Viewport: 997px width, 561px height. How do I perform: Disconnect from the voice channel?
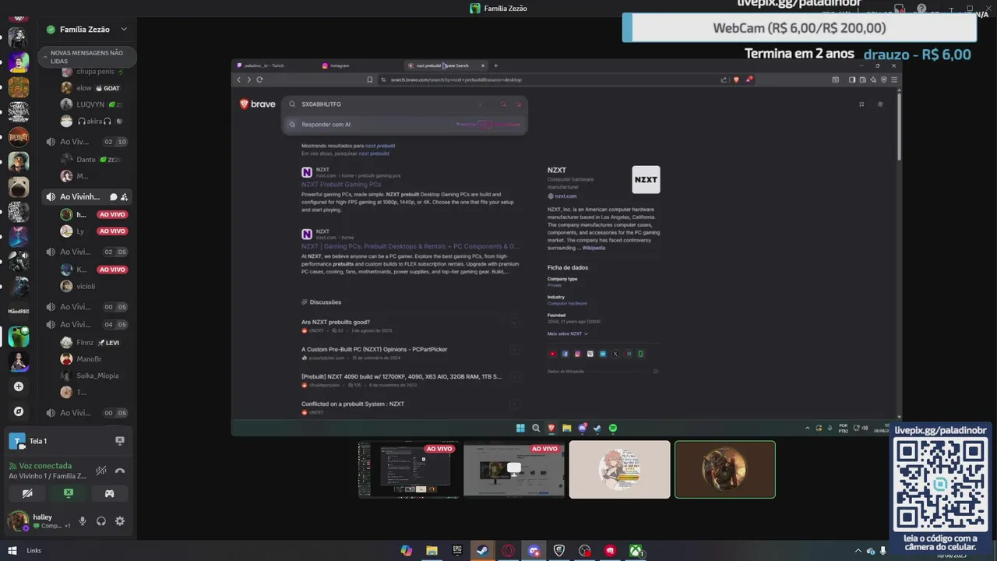[120, 471]
